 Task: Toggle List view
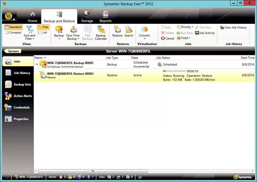pos(43,32)
